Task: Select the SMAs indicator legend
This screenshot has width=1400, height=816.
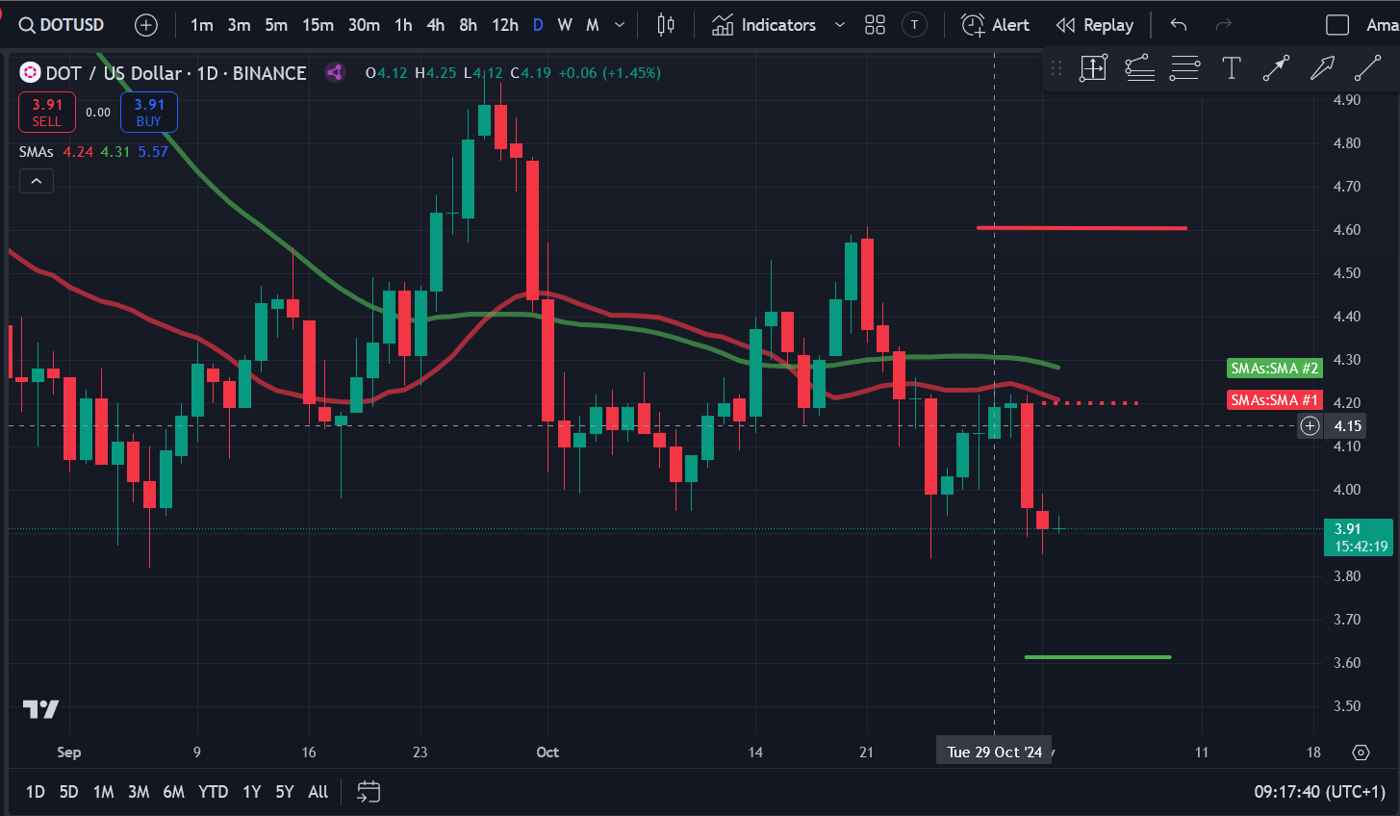Action: (37, 152)
